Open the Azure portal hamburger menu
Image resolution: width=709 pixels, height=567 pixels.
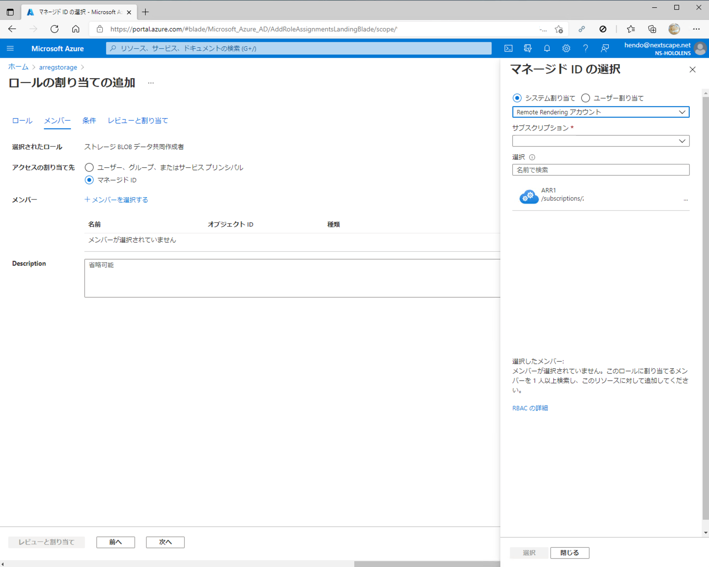click(x=10, y=48)
